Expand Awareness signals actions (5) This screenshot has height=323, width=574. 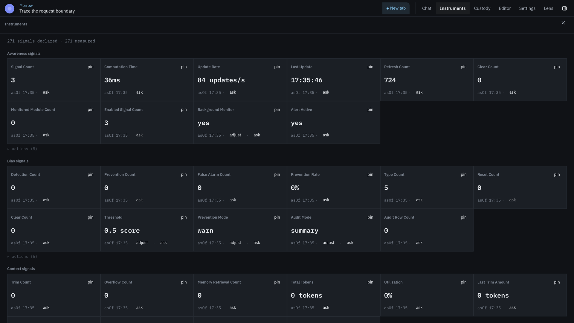pos(22,149)
